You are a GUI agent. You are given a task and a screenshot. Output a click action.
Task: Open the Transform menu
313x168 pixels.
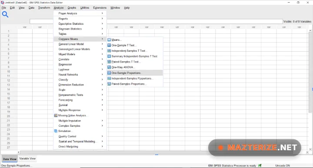tap(44, 8)
